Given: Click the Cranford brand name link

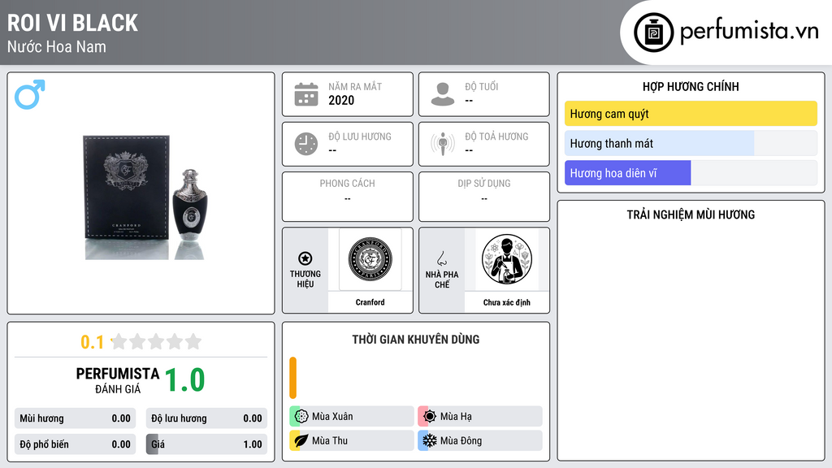Looking at the screenshot, I should (370, 302).
